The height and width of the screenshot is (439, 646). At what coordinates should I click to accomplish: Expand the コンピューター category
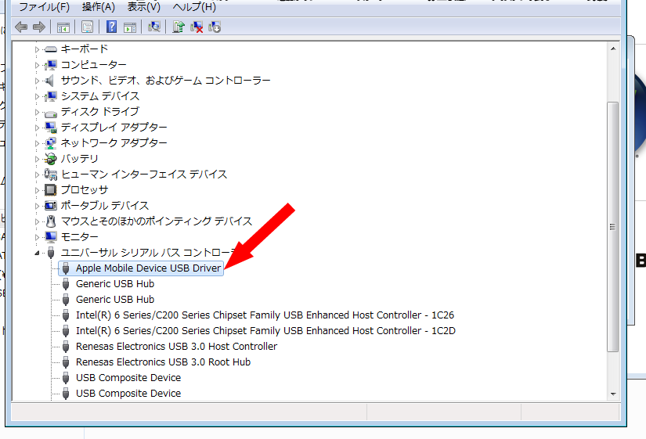click(x=37, y=65)
